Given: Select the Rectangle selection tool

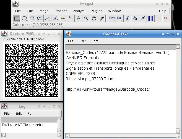Looking at the screenshot, I should point(17,19).
